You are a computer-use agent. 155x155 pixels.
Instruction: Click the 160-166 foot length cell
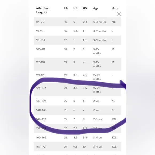[x=41, y=138]
